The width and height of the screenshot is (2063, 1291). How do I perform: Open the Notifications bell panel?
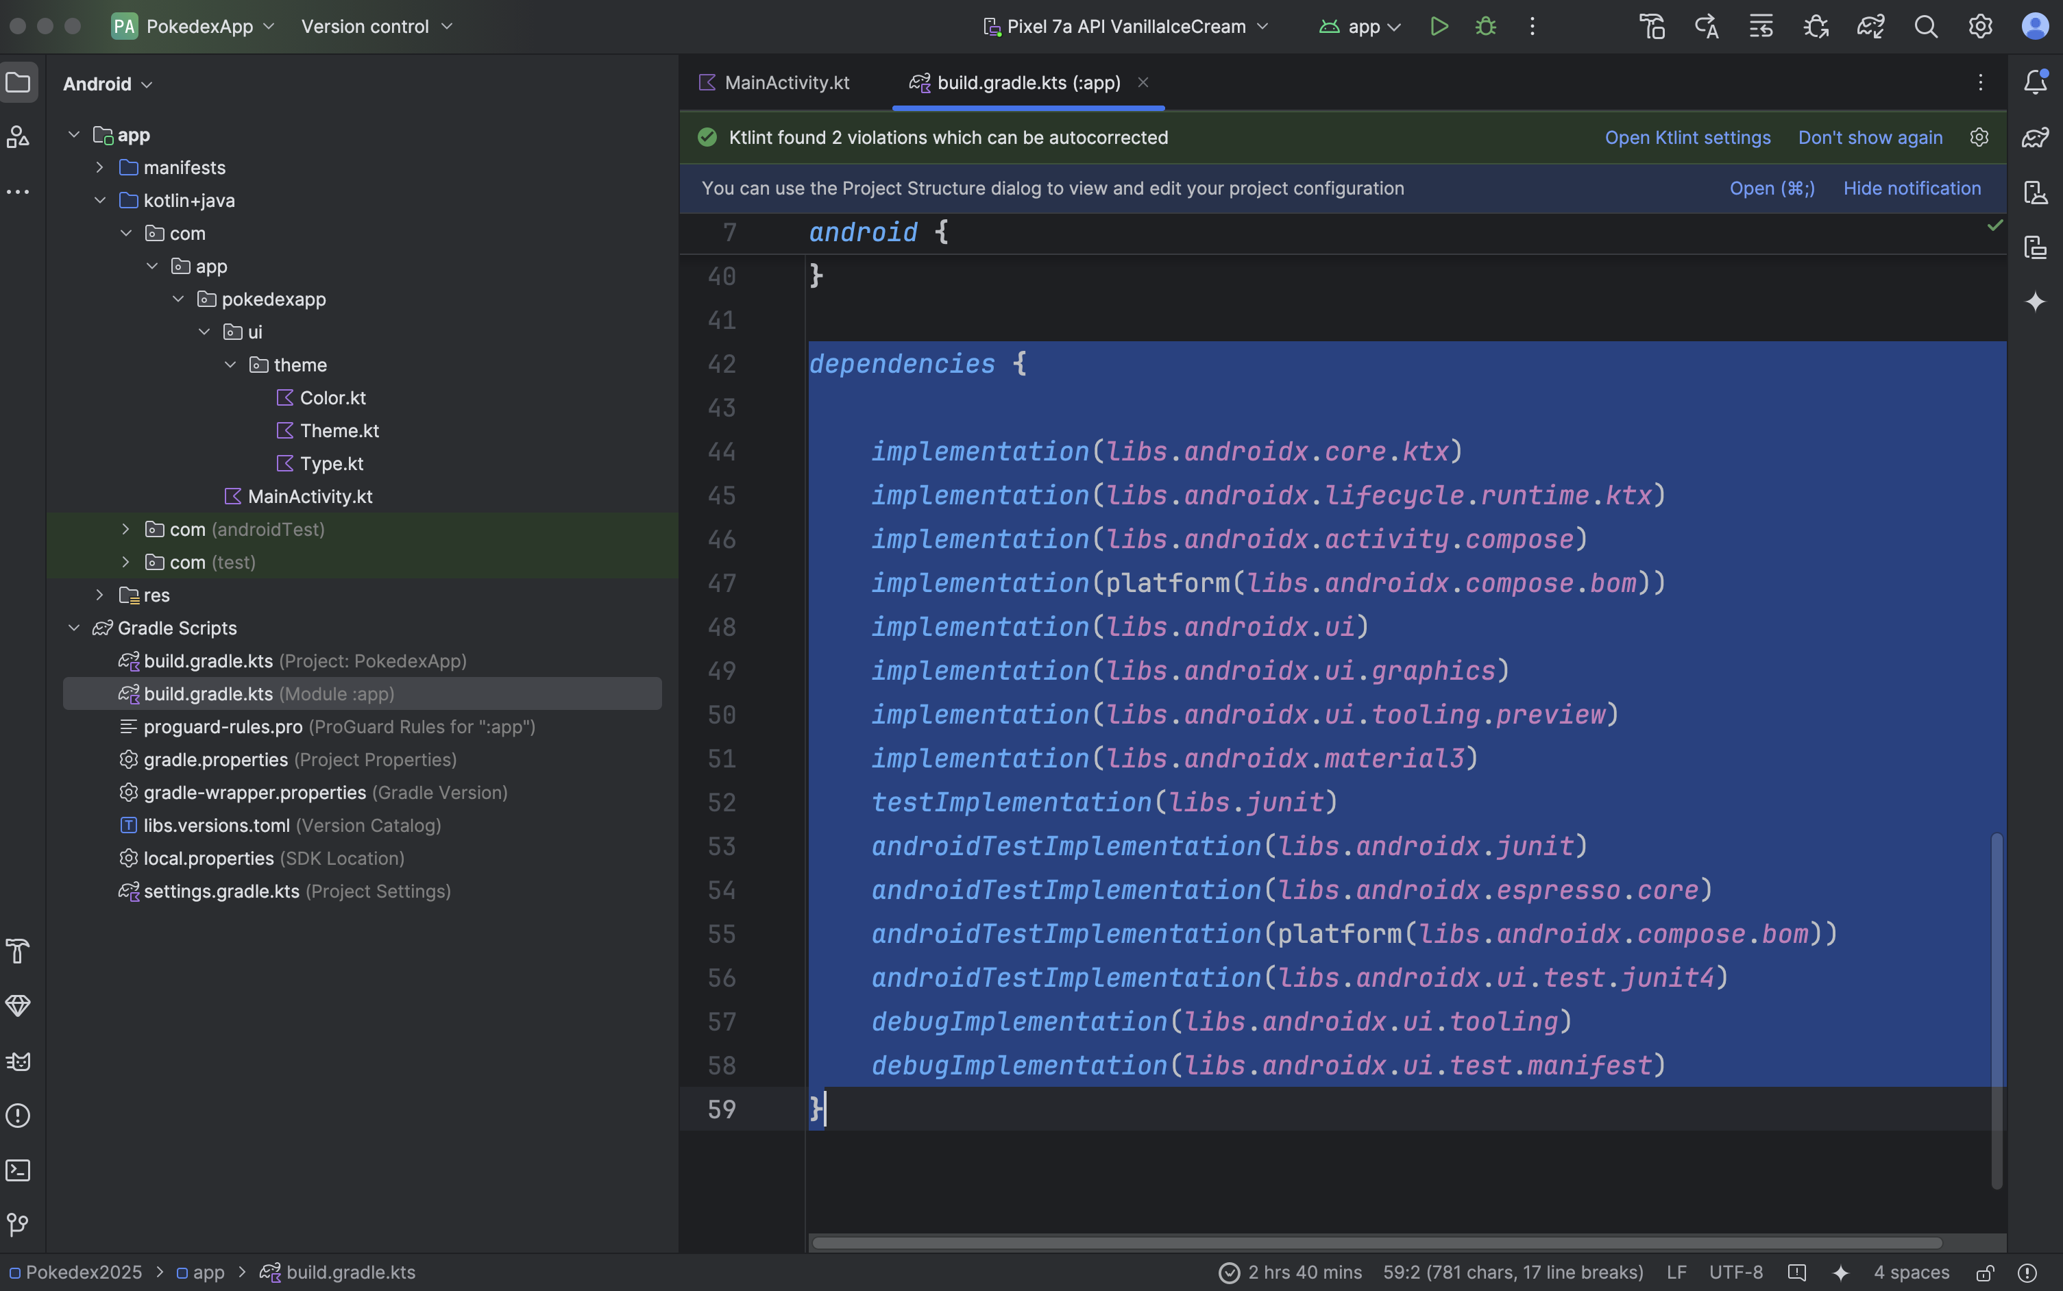coord(2035,82)
